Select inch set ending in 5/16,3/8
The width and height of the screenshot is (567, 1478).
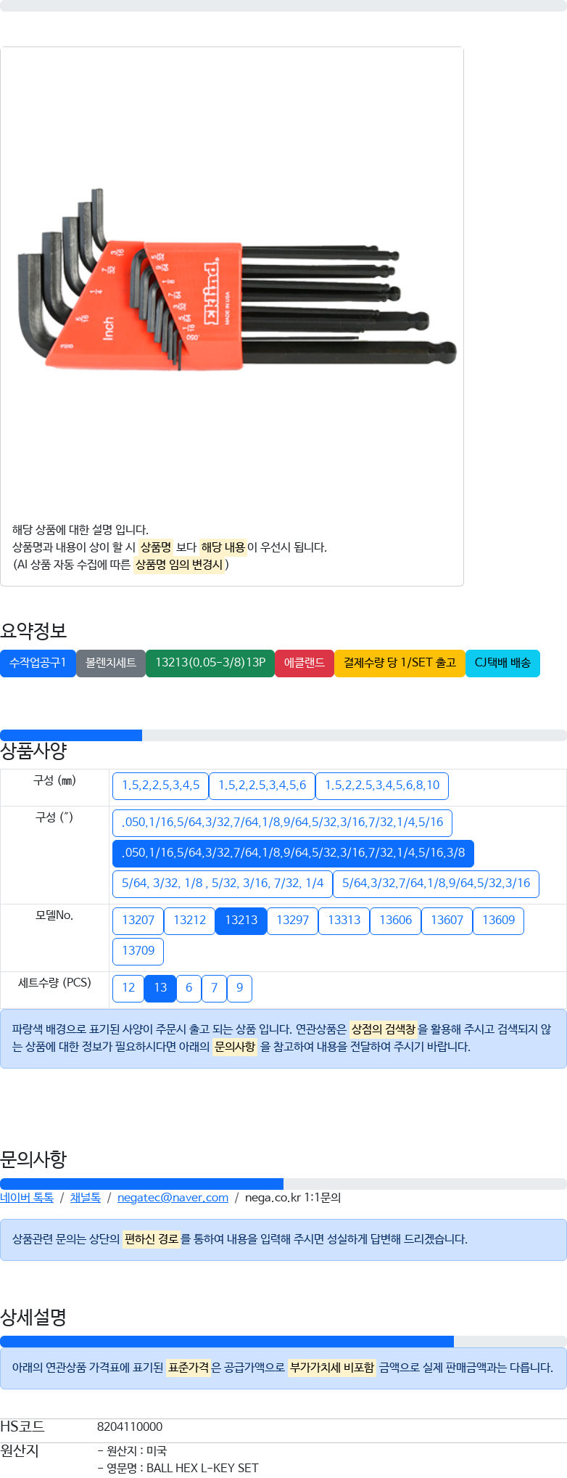pos(293,853)
